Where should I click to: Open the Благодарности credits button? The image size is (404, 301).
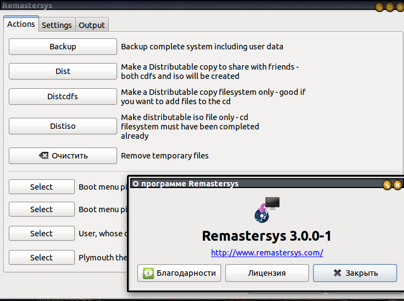179,273
